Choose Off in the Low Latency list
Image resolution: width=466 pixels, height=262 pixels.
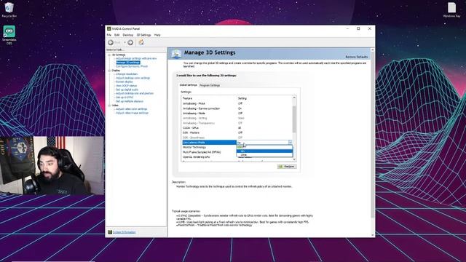point(264,147)
